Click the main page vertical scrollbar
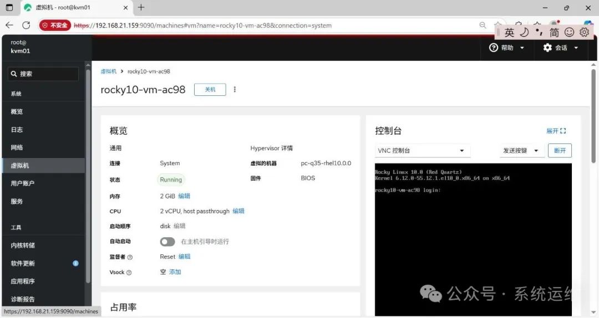The image size is (599, 318). 593,116
